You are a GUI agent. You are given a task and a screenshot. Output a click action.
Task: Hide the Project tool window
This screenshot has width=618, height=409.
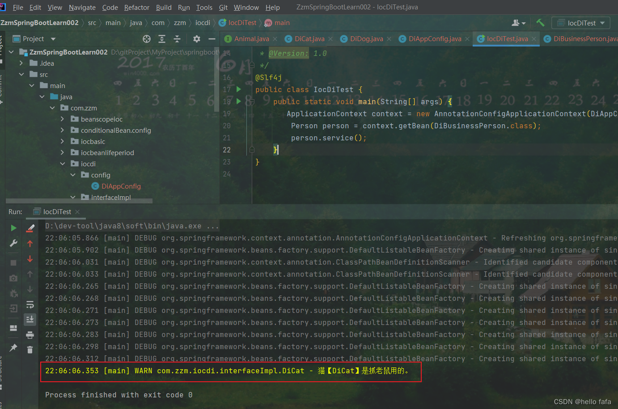coord(212,39)
